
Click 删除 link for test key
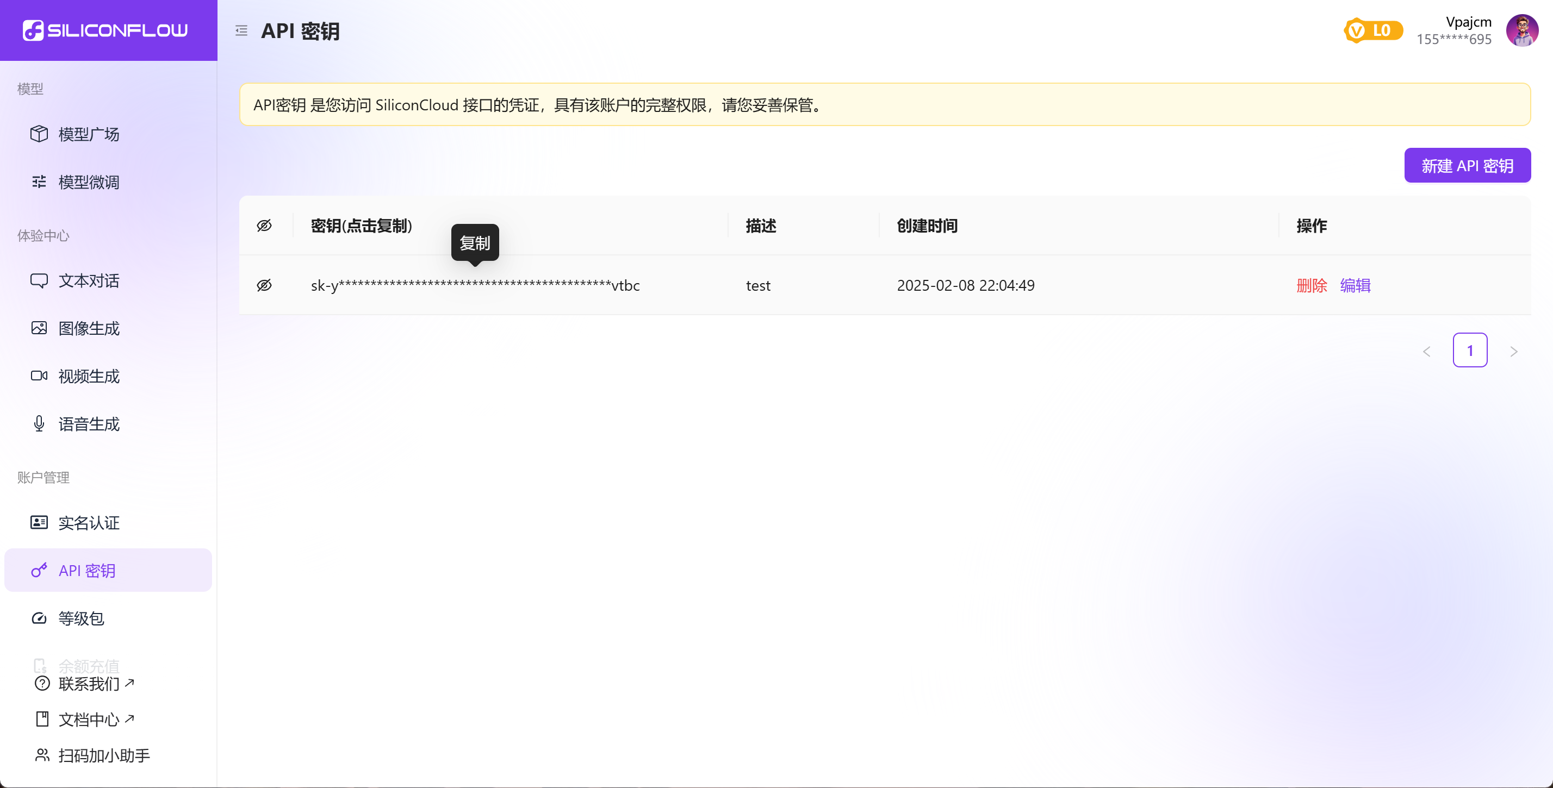coord(1311,285)
